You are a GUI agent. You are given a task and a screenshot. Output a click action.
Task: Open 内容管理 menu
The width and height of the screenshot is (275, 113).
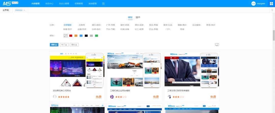[35, 4]
